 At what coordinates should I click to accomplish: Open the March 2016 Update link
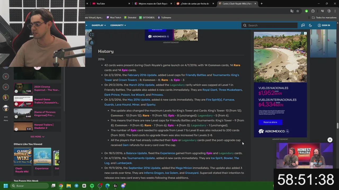(x=142, y=85)
